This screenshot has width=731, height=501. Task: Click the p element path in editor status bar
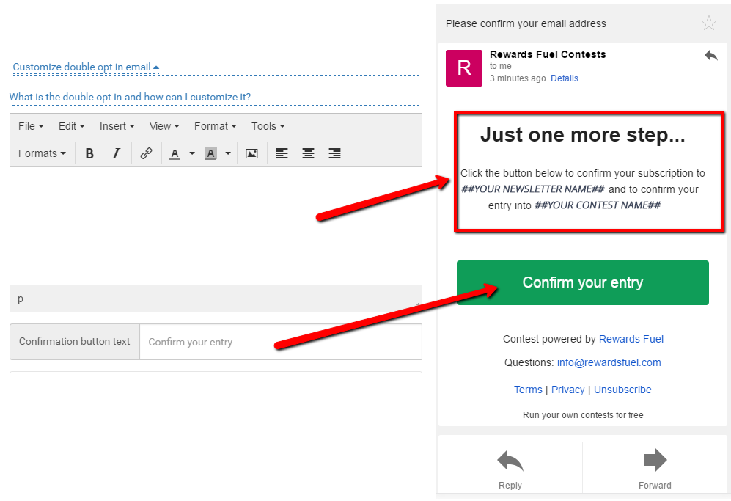(x=20, y=299)
